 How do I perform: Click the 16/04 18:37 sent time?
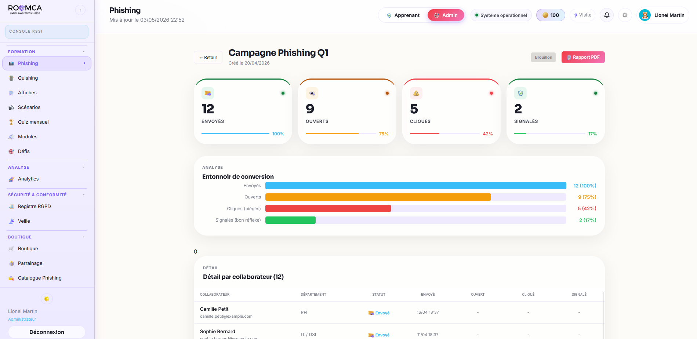coord(428,313)
